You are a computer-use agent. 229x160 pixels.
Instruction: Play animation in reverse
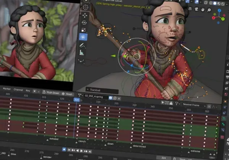click(77, 150)
